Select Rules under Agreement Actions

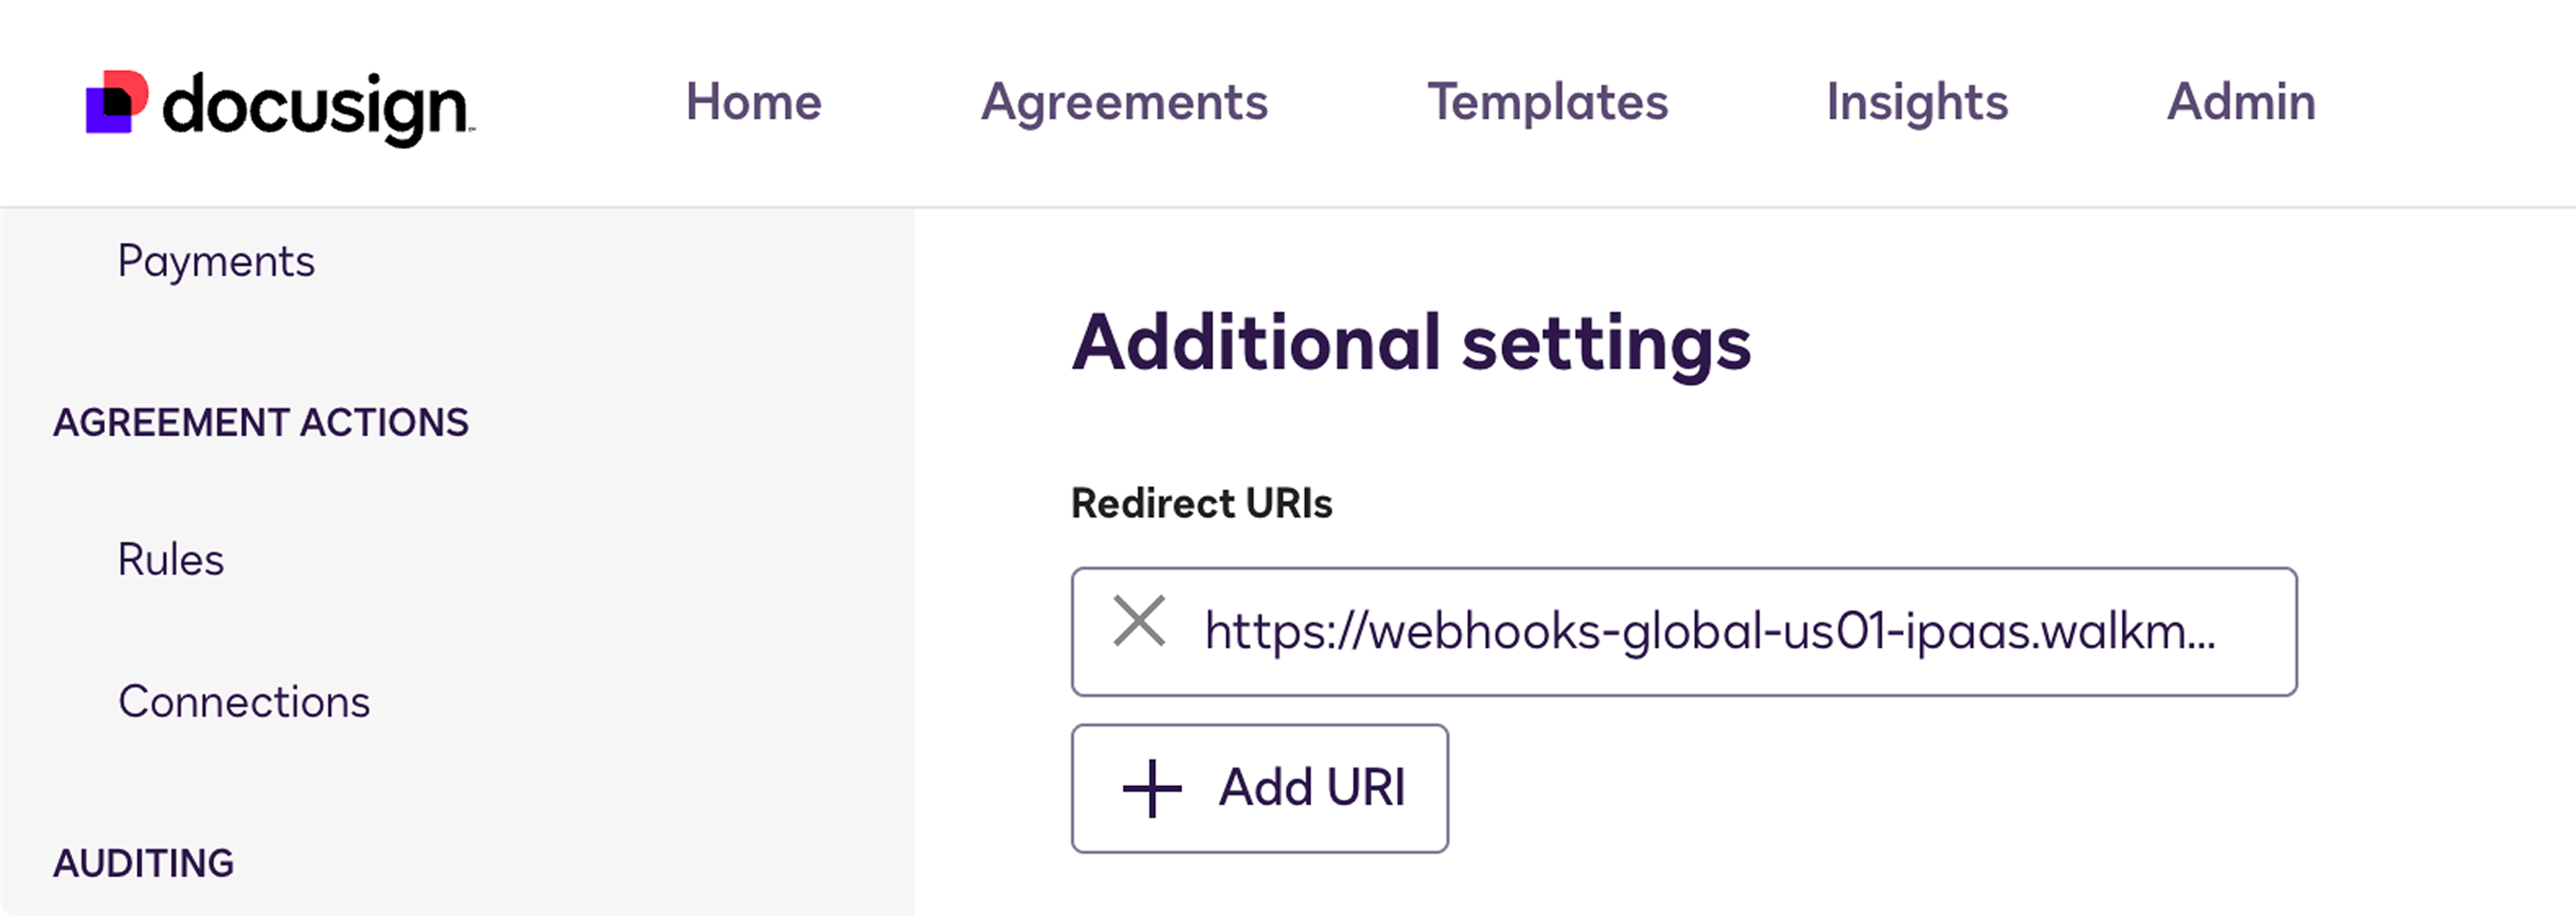pos(171,559)
